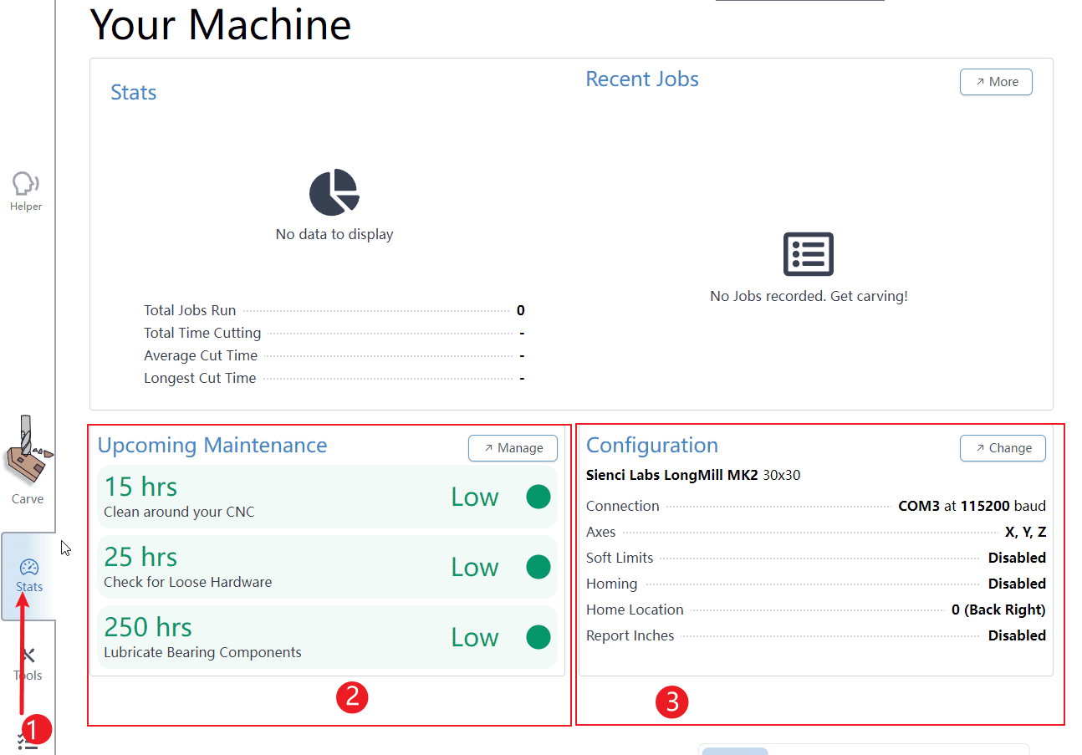
Task: Select the 15 hrs maintenance task
Action: (326, 497)
